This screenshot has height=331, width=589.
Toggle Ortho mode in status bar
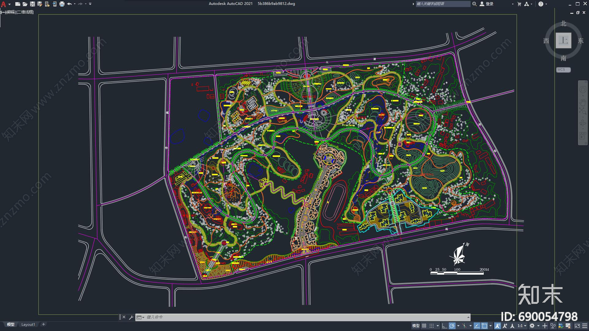pos(444,326)
